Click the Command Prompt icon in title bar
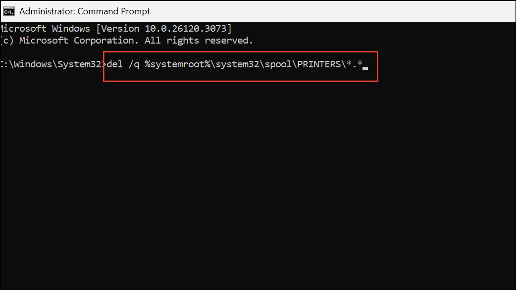 8,11
